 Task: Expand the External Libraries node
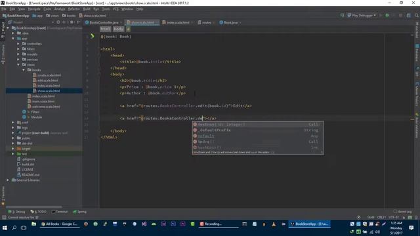(8, 180)
